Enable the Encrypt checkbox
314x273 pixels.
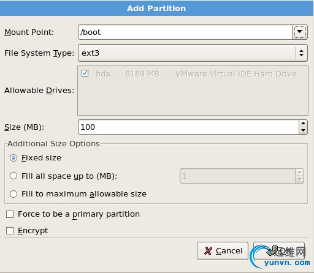pyautogui.click(x=10, y=231)
